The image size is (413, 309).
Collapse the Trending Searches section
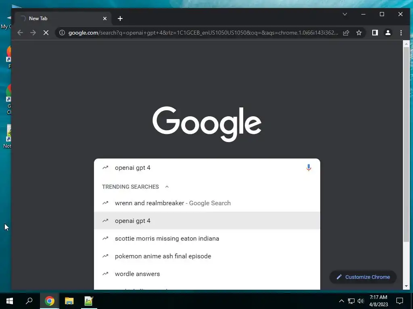(x=167, y=187)
